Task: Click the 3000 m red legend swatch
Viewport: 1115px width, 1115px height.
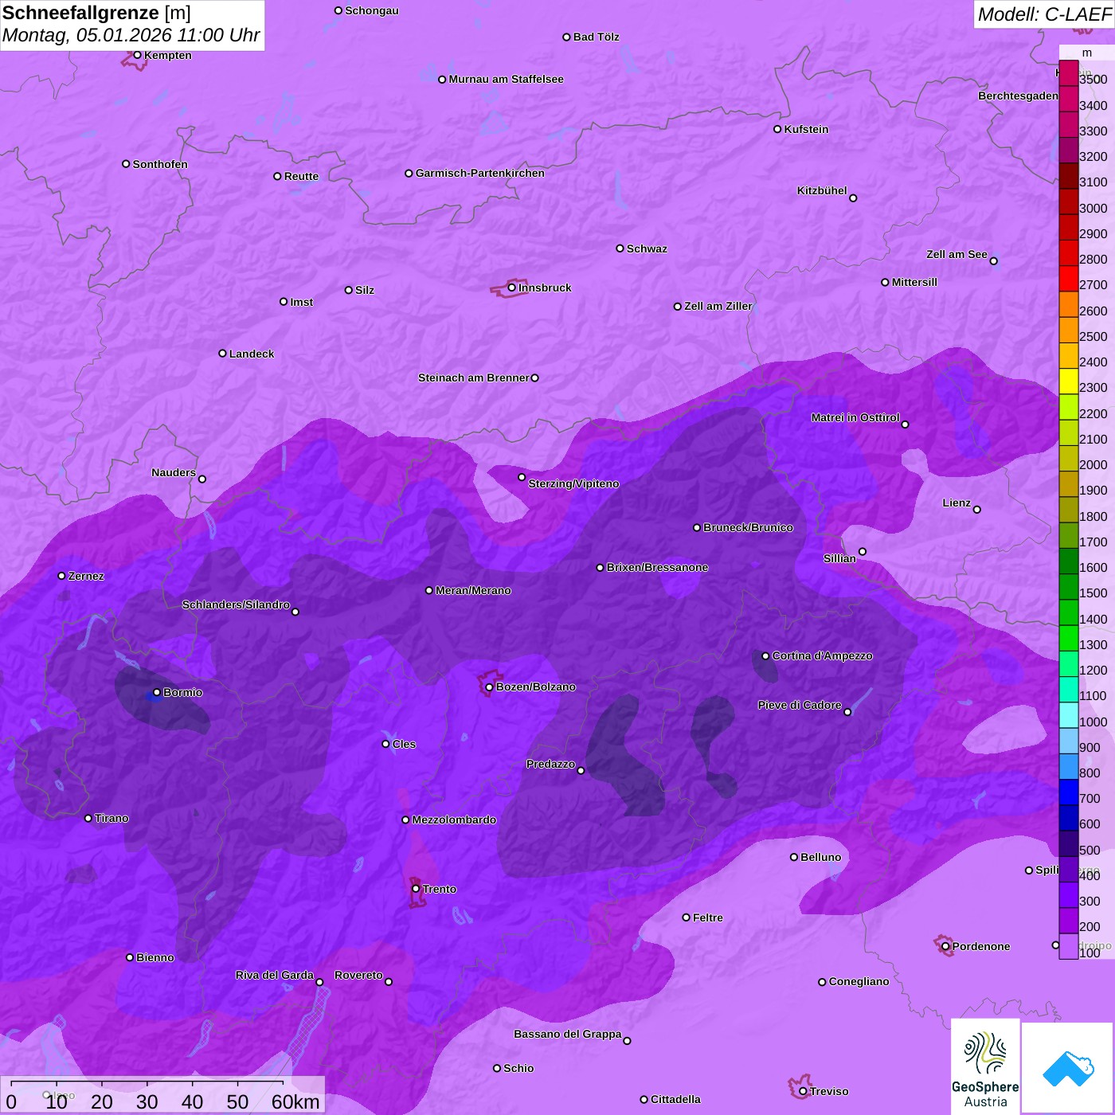Action: (x=1068, y=201)
